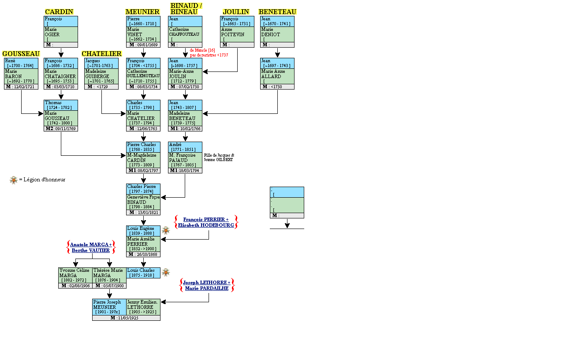Click Thomas and Marie GOUSSEAU couple box
Viewport: 567px width, 338px height.
coord(61,116)
